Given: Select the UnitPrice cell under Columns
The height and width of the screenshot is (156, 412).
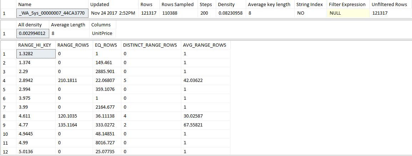Looking at the screenshot, I should [102, 33].
